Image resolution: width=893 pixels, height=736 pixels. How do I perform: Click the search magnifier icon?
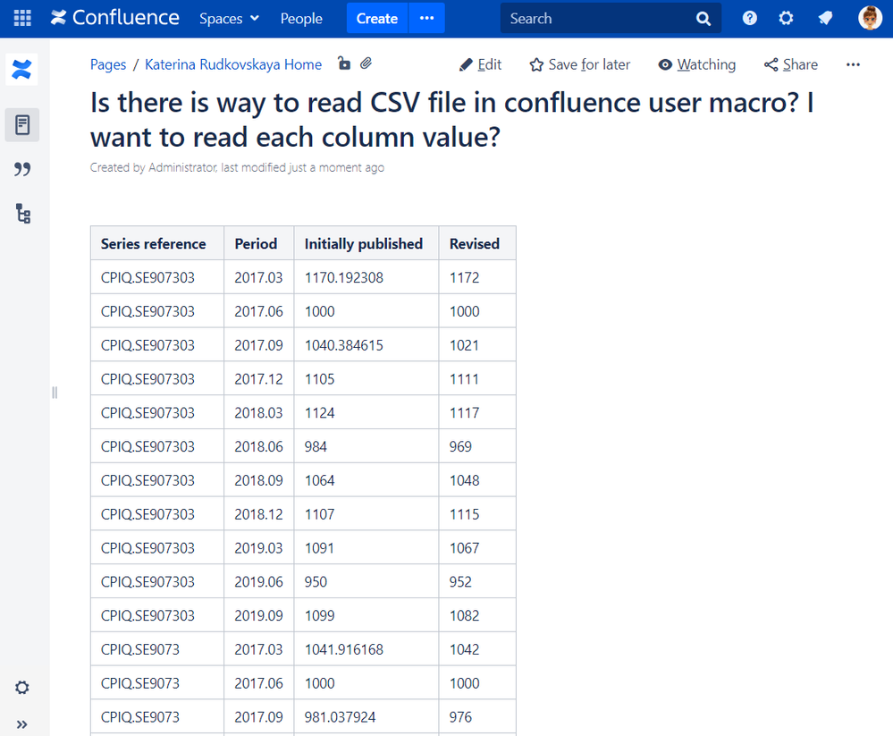703,19
